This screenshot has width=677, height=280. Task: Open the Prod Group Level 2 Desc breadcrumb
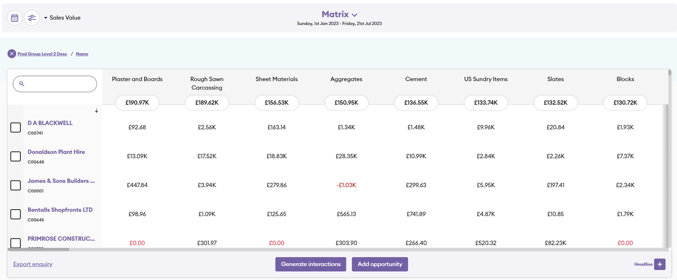[x=42, y=54]
